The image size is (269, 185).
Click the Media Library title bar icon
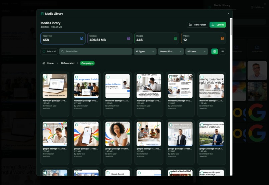(x=42, y=14)
